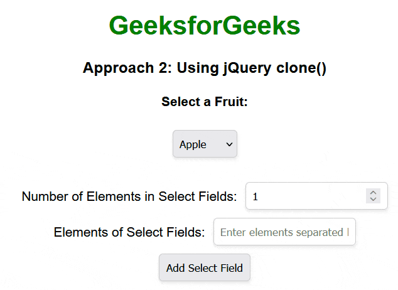Click the "Select a Fruit:" label
Screen dimensions: 398x290
205,102
